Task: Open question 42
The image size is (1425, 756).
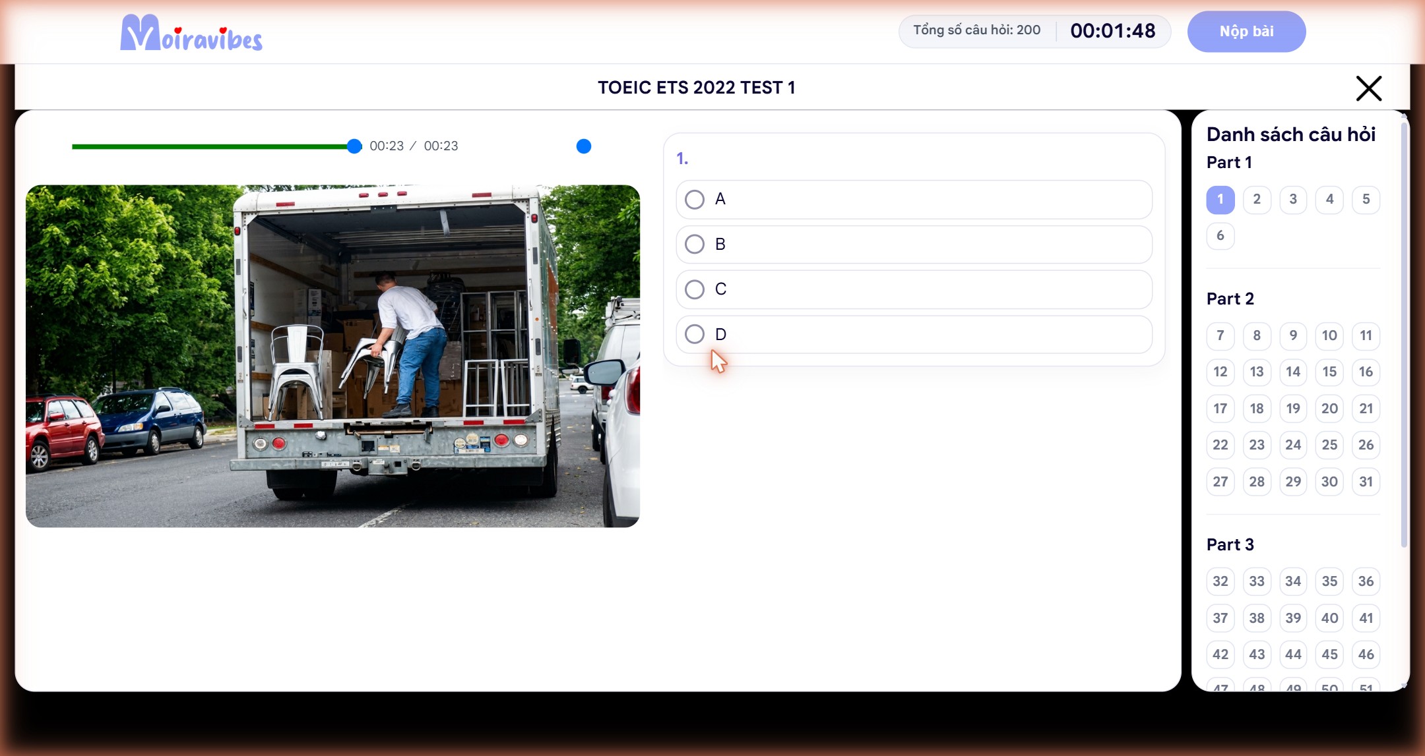Action: click(x=1220, y=654)
